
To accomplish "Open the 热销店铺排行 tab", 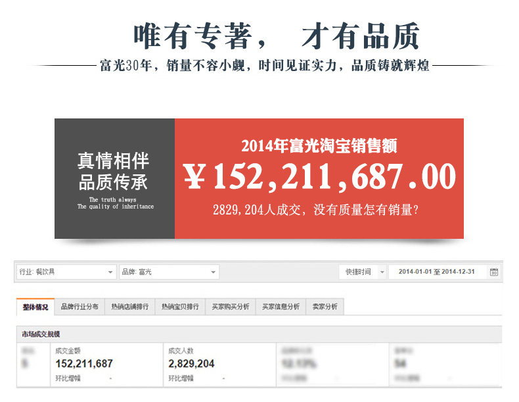I will (x=130, y=307).
